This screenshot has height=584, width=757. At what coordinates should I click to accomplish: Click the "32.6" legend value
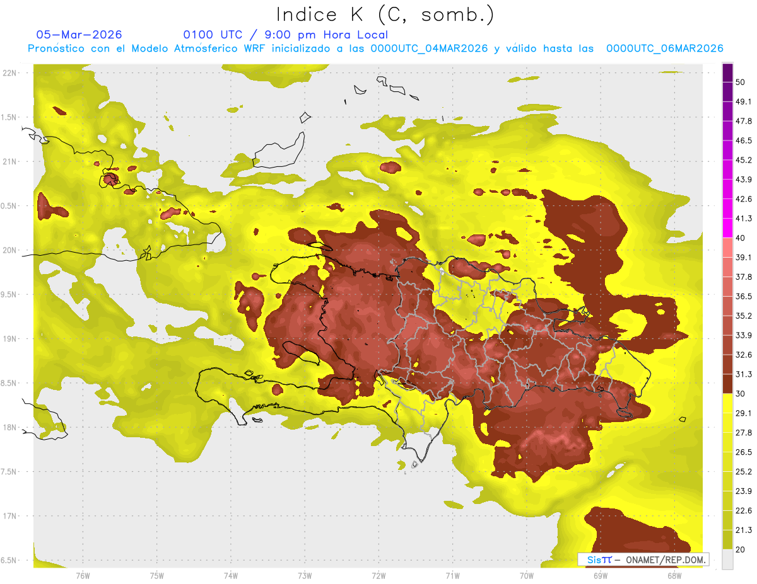point(744,355)
